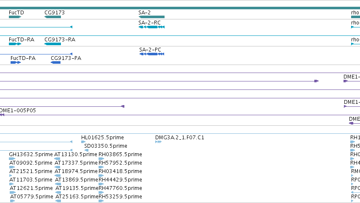Click the AT09092.5prime label
Image resolution: width=360 pixels, height=203 pixels.
point(31,163)
